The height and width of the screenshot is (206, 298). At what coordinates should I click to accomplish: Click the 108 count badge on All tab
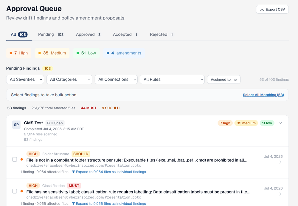click(x=23, y=34)
